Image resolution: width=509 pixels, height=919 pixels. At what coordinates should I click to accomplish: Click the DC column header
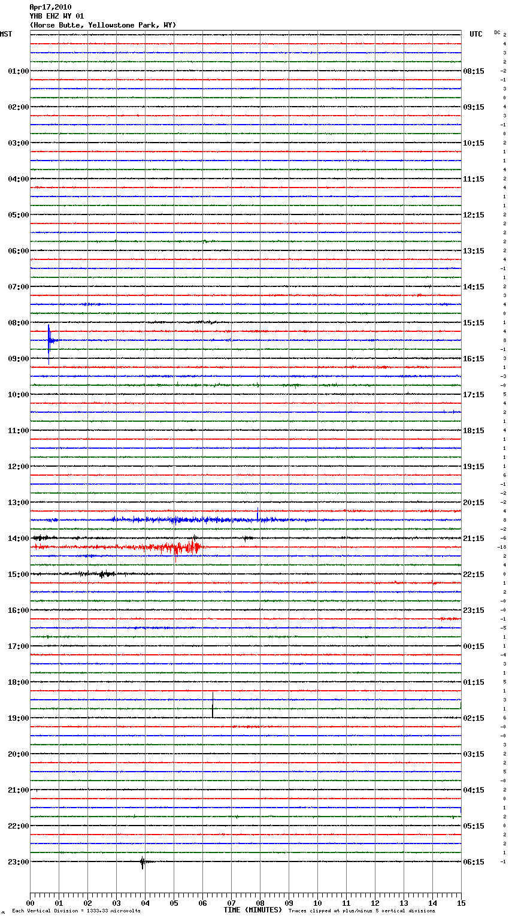tap(497, 32)
